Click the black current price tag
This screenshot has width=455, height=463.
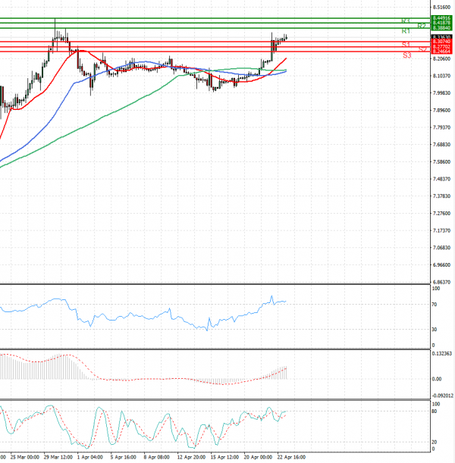click(x=441, y=37)
